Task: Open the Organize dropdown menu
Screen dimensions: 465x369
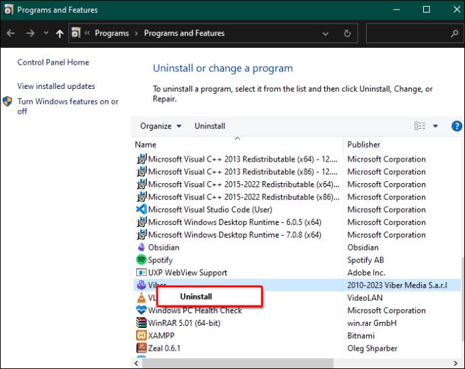Action: click(x=161, y=126)
